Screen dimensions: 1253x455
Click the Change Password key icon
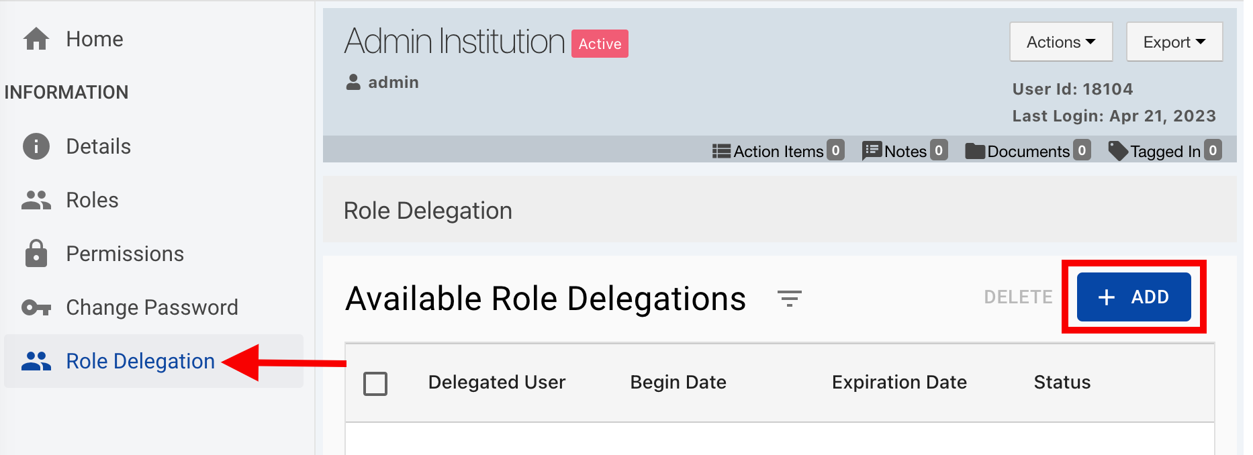click(x=36, y=307)
